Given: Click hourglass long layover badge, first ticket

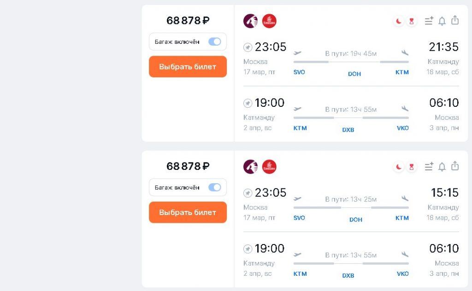Looking at the screenshot, I should (x=412, y=21).
